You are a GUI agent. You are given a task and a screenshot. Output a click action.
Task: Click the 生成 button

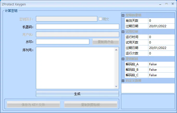coord(77,94)
